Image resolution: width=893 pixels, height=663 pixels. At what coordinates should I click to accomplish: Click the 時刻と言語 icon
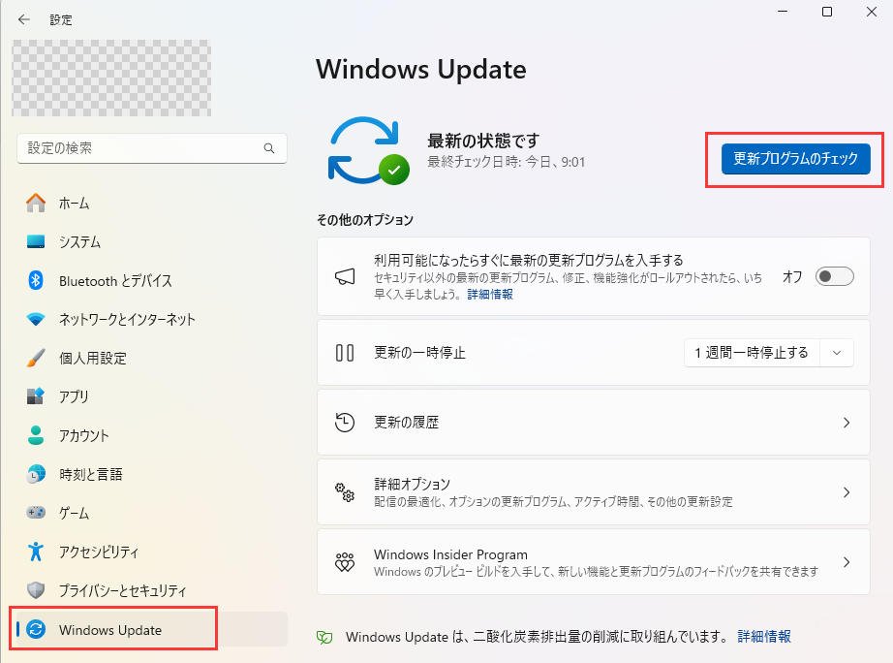tap(34, 474)
